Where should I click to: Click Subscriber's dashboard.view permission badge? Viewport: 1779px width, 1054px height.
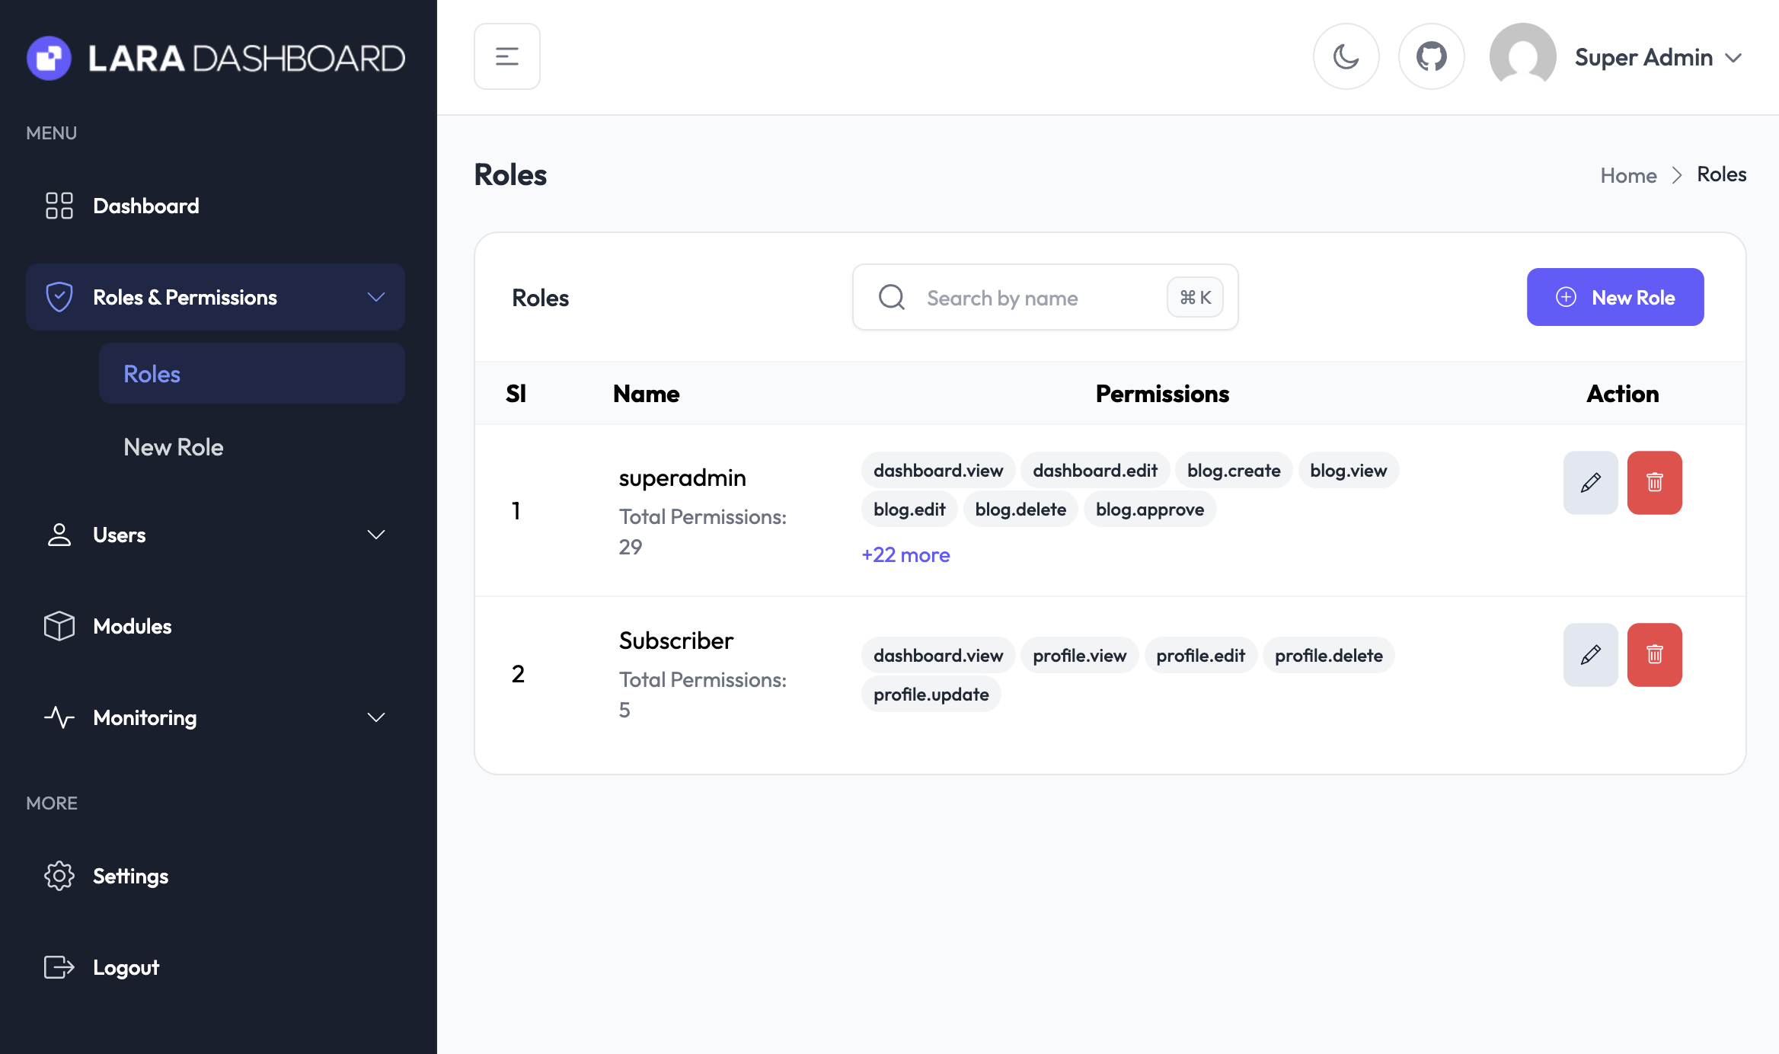938,656
